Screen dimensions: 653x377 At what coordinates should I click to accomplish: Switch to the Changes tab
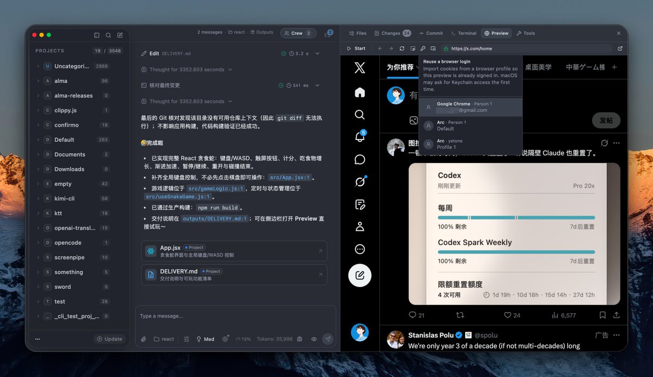(392, 33)
